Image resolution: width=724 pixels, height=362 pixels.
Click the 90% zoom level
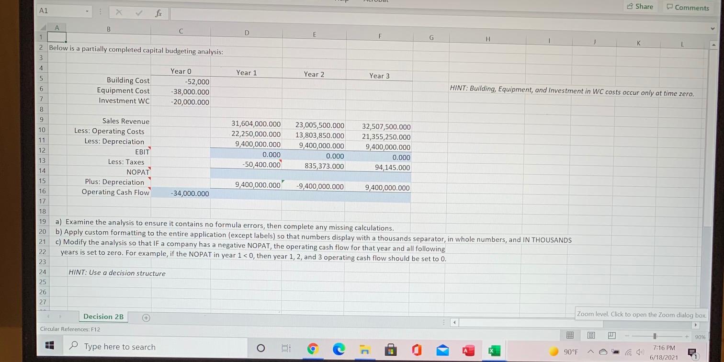coord(700,337)
